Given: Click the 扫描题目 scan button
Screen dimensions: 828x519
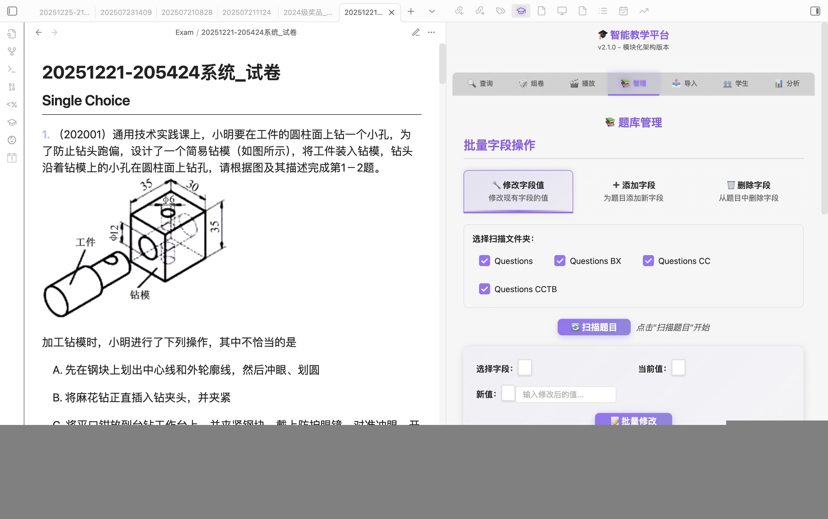Looking at the screenshot, I should (x=594, y=327).
